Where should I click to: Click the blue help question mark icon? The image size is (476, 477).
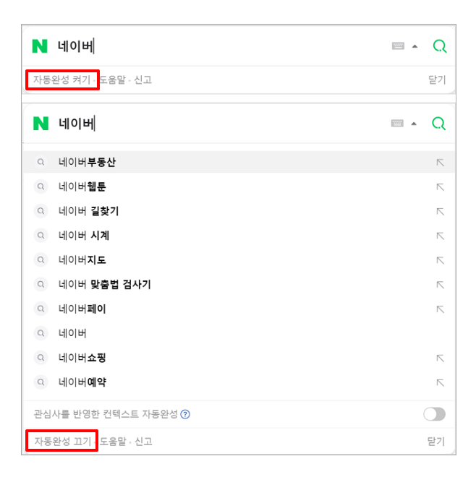pyautogui.click(x=185, y=414)
